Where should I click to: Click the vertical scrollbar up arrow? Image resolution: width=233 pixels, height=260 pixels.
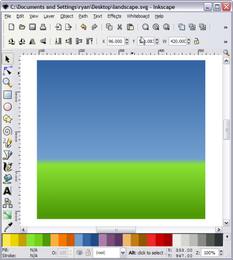[226, 61]
